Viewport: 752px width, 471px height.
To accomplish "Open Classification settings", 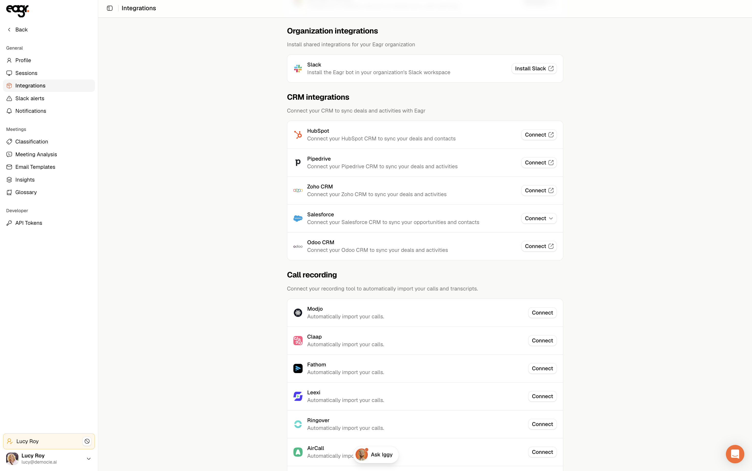I will (49, 142).
